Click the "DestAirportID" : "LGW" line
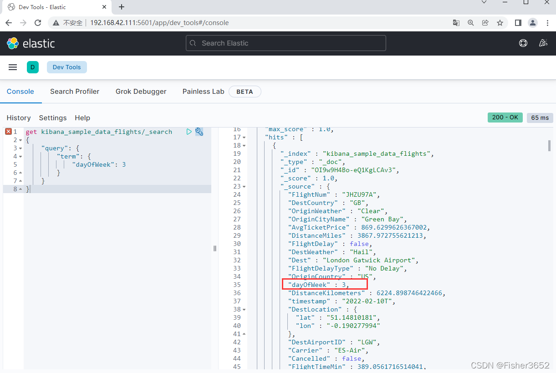Image resolution: width=556 pixels, height=373 pixels. 334,342
